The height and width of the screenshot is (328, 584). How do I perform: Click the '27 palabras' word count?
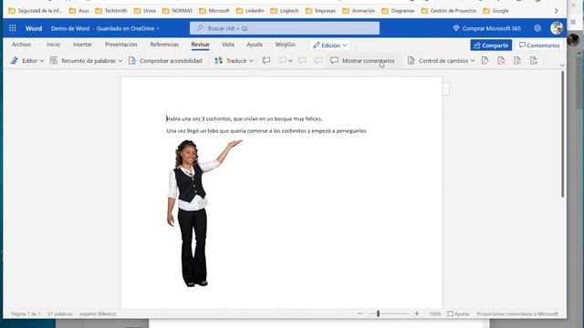(60, 313)
